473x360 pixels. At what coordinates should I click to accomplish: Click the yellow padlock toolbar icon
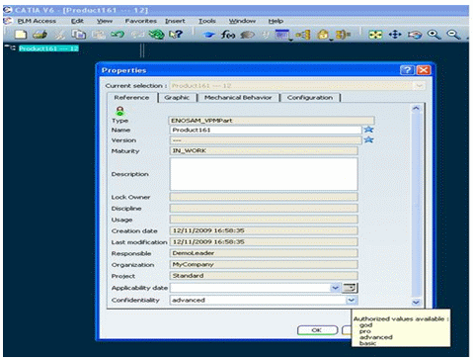pos(323,35)
